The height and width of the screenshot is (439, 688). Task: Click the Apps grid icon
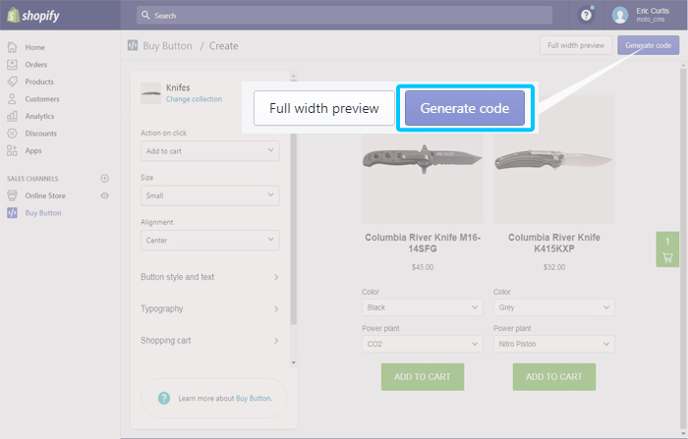(12, 150)
